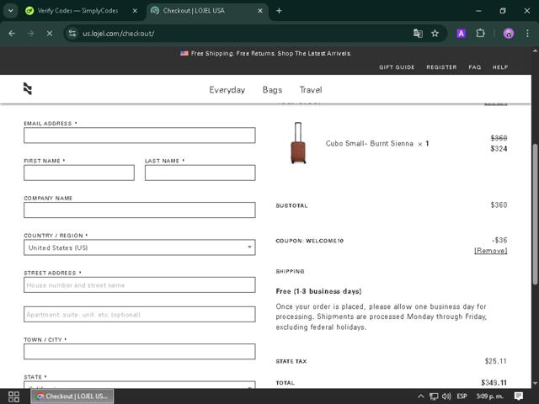Open the Chrome three-dot menu
This screenshot has width=539, height=404.
[x=527, y=34]
